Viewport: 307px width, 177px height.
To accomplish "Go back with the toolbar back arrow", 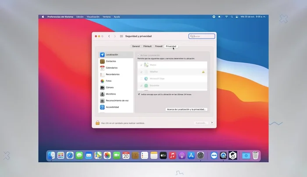I will pyautogui.click(x=109, y=36).
